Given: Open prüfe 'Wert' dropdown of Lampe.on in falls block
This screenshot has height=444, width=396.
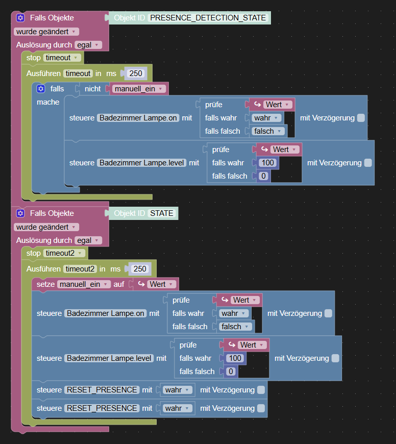Looking at the screenshot, I should (278, 105).
